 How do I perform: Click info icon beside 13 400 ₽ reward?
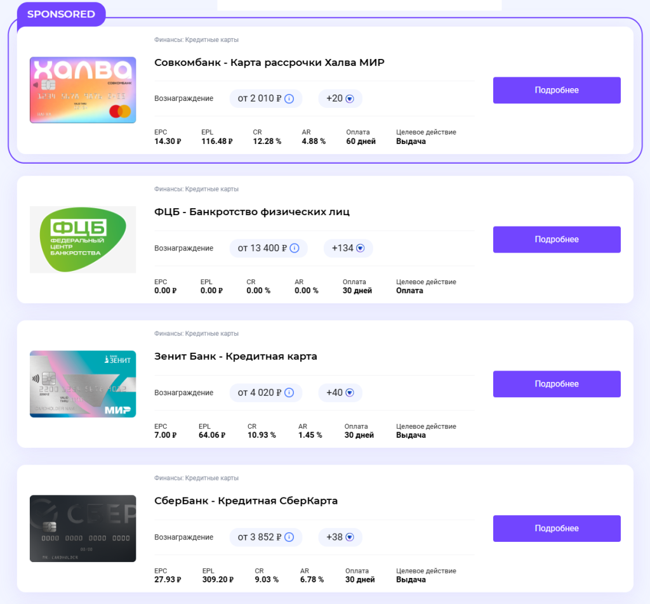click(295, 248)
